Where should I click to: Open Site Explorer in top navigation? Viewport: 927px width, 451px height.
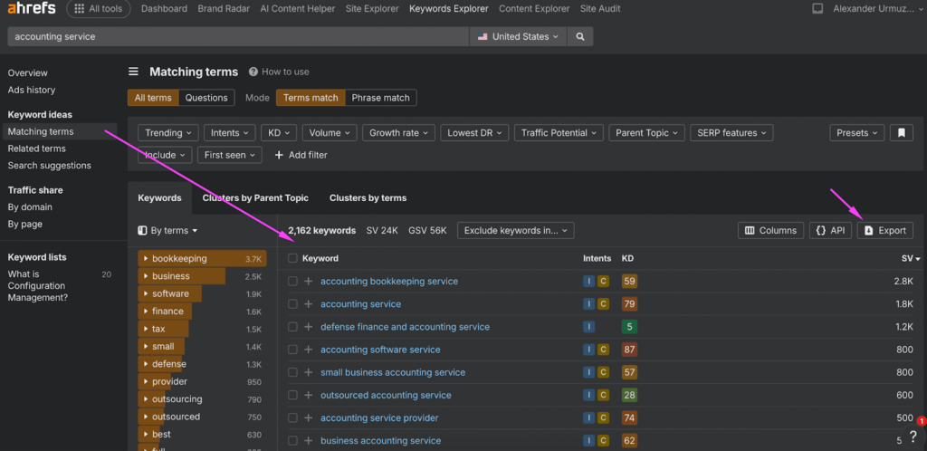pyautogui.click(x=370, y=9)
